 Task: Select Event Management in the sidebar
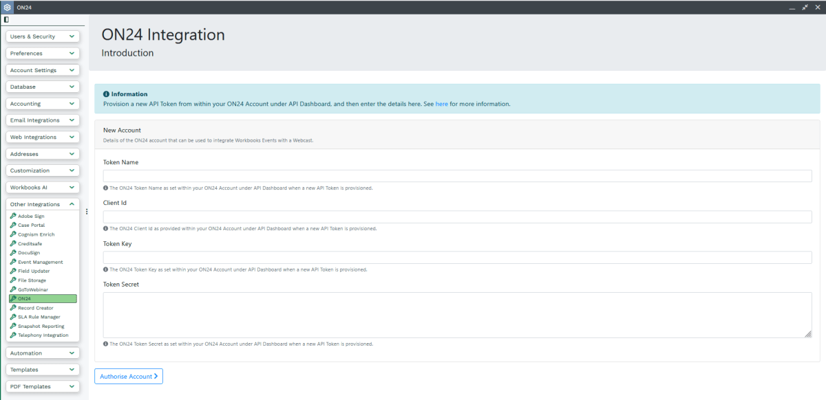40,262
